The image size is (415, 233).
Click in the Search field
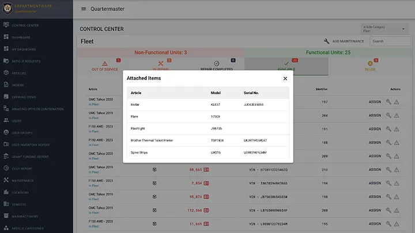(x=390, y=41)
